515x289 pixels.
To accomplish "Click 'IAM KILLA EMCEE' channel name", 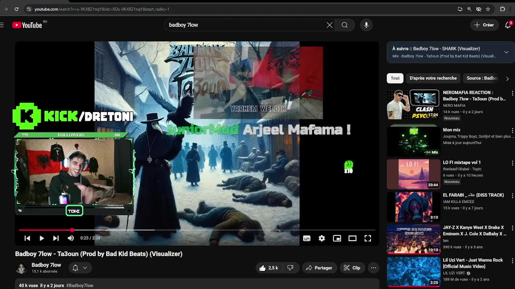I will 459,202.
